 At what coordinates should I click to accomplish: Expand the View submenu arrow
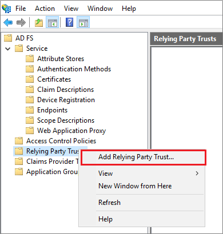[x=197, y=174]
